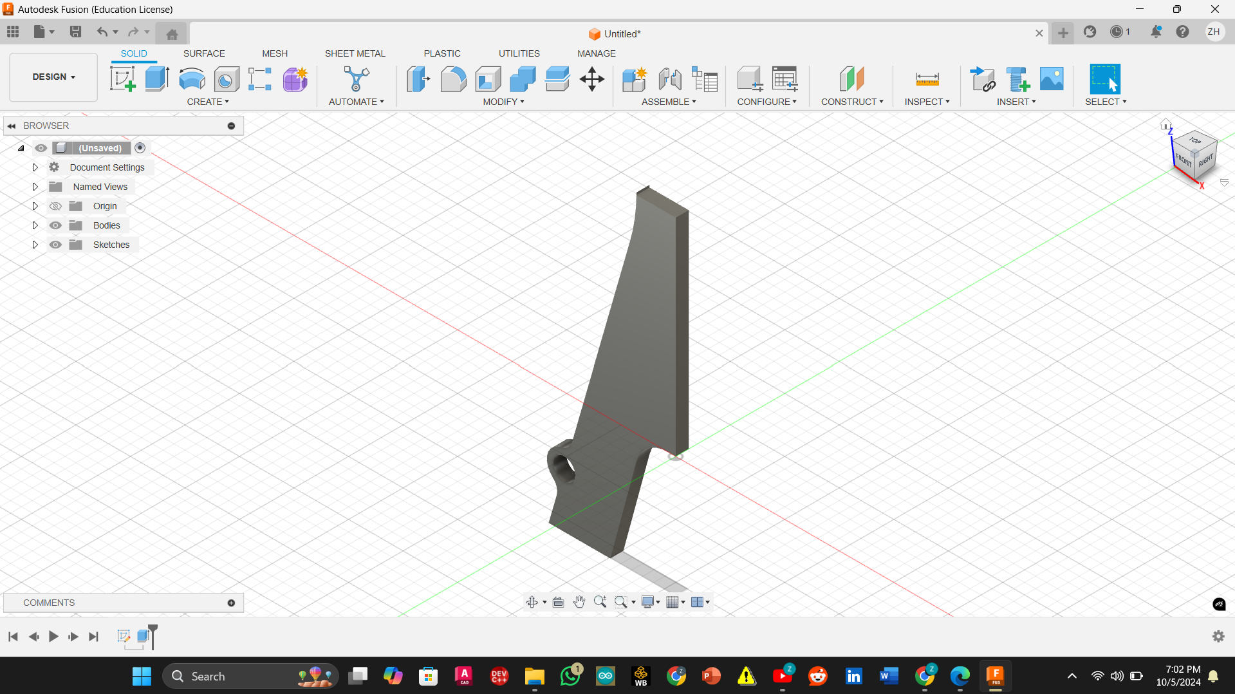Click the Insert Derive icon
Viewport: 1235px width, 694px height.
[x=983, y=79]
